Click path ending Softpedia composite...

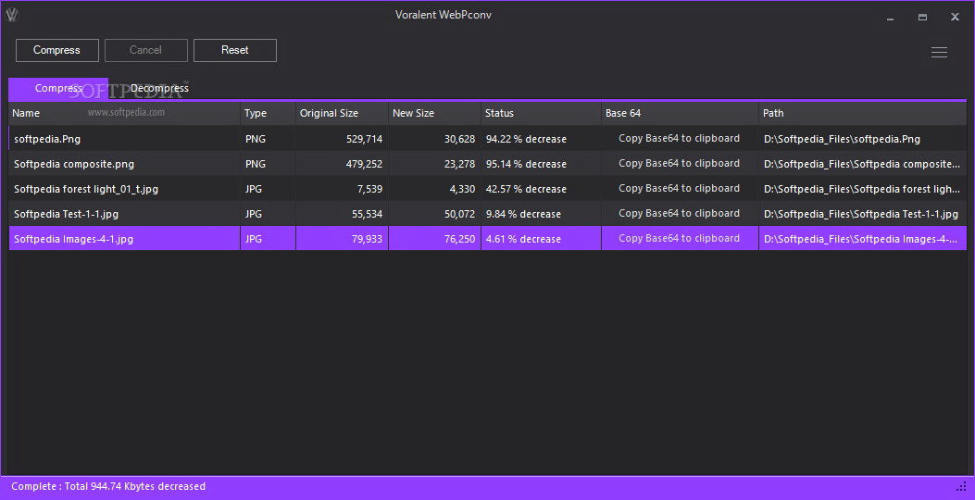(862, 164)
